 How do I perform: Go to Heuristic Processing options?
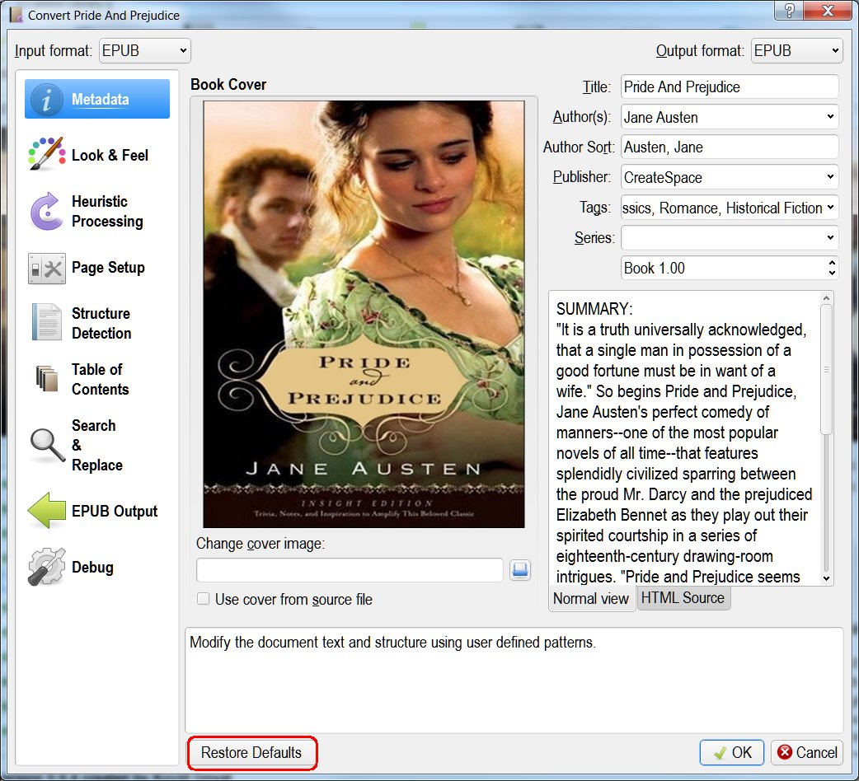point(97,211)
